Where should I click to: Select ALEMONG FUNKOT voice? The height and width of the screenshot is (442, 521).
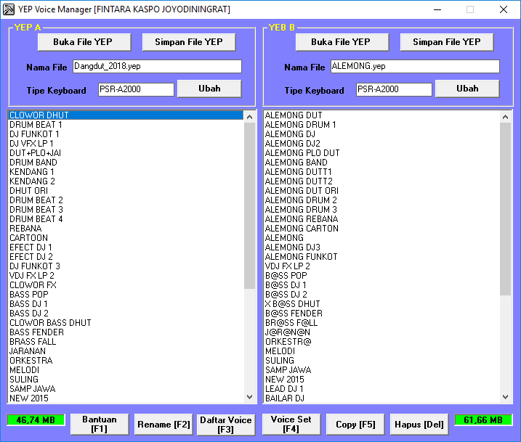pyautogui.click(x=381, y=256)
